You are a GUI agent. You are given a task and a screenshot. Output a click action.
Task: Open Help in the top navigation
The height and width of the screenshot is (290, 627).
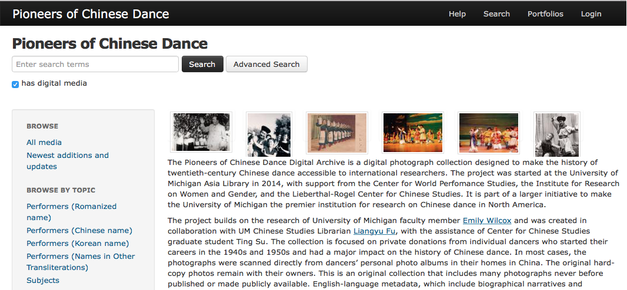coord(457,14)
